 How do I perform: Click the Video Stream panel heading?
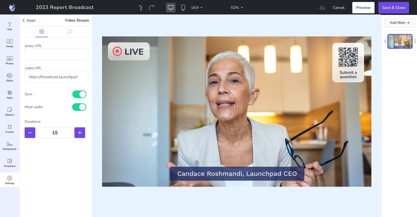[77, 20]
